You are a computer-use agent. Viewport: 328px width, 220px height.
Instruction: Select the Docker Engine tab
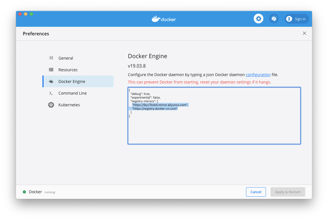point(78,82)
